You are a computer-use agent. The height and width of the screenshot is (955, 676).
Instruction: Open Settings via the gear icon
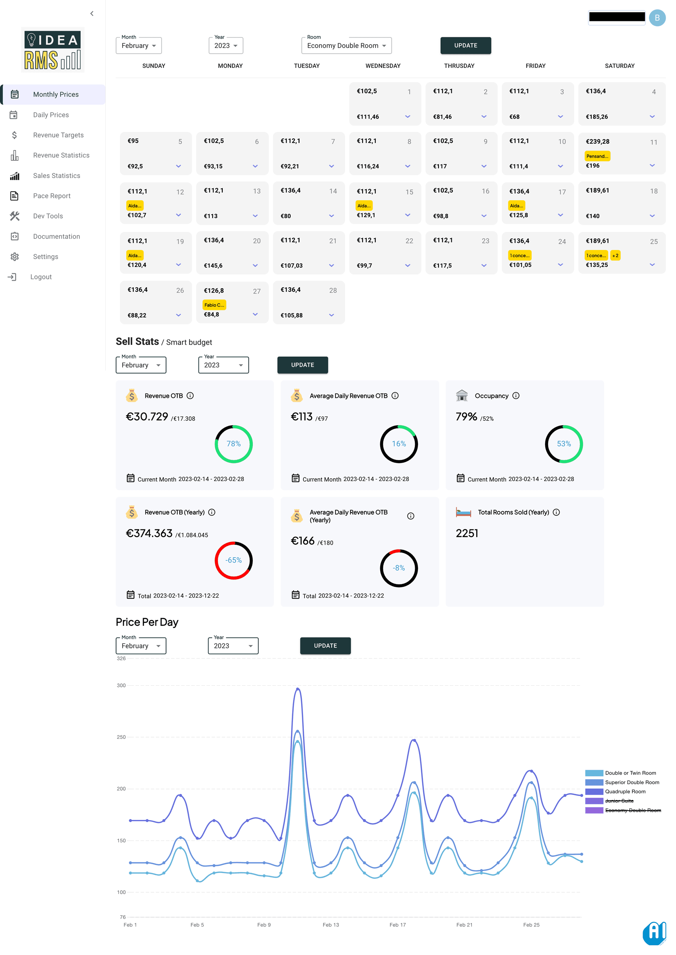(14, 256)
